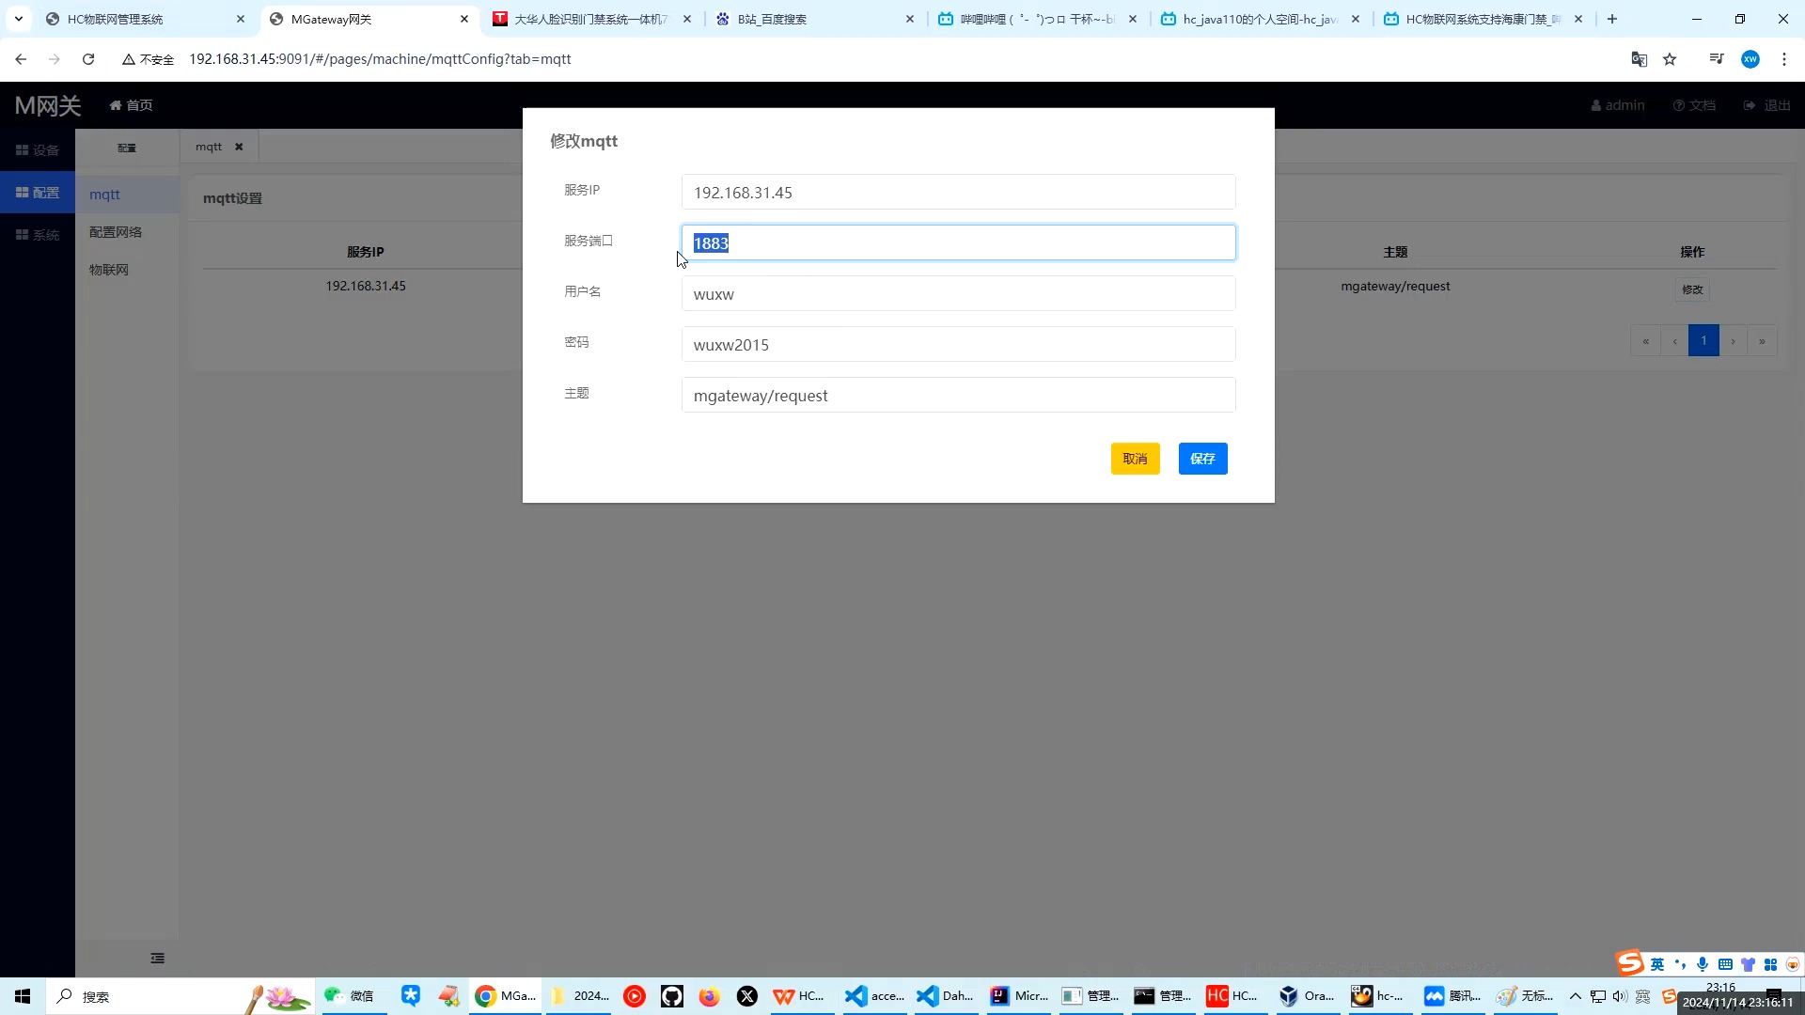Open the translate icon in address bar
1805x1015 pixels.
pos(1640,58)
